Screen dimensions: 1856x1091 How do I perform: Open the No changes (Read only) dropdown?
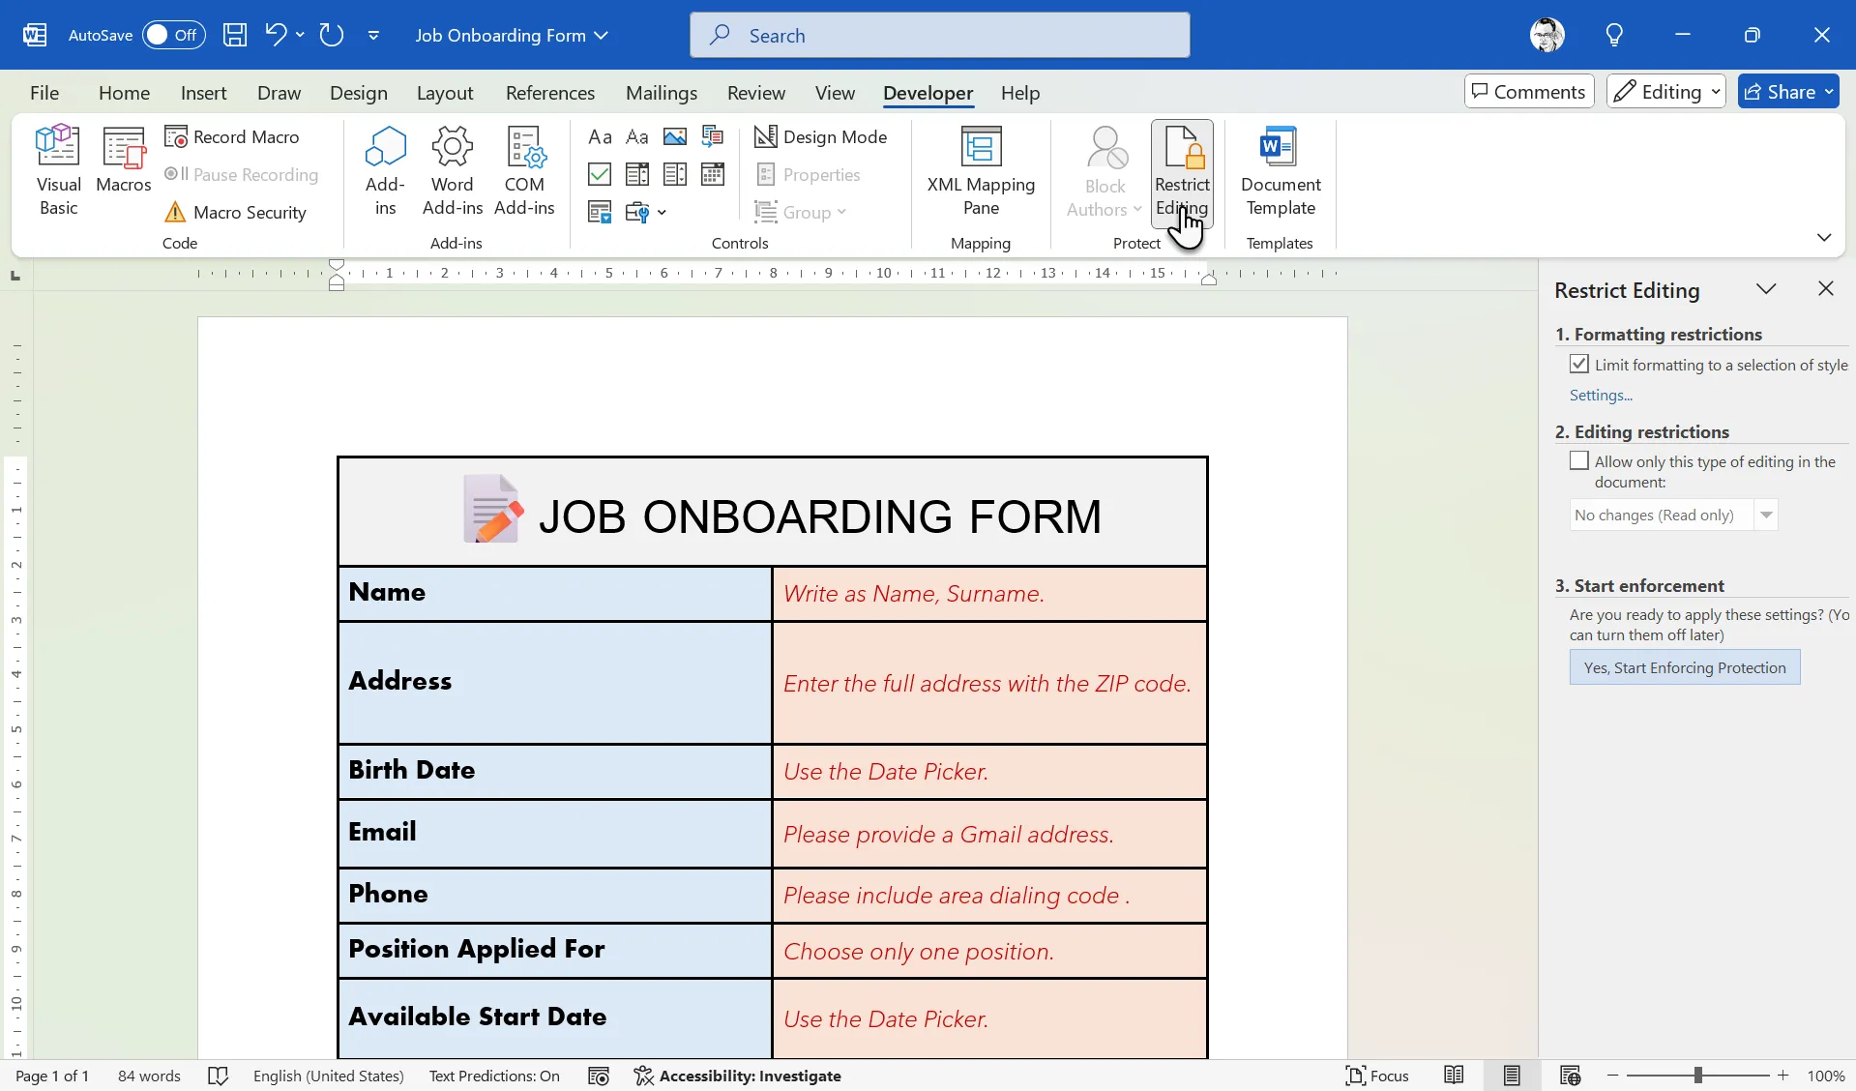pyautogui.click(x=1769, y=515)
